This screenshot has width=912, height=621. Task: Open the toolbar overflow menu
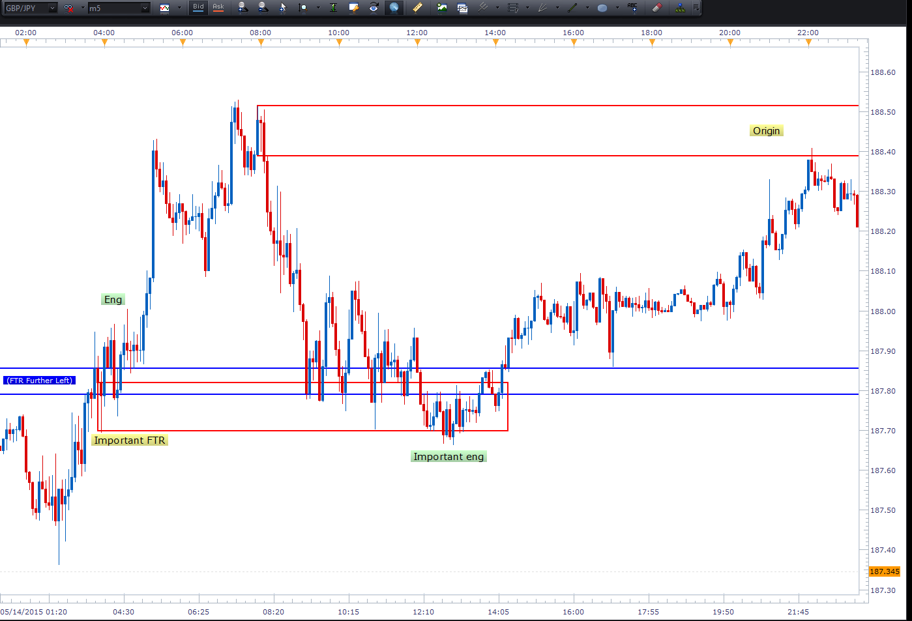(696, 8)
